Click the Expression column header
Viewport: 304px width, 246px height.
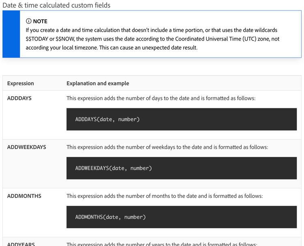21,83
